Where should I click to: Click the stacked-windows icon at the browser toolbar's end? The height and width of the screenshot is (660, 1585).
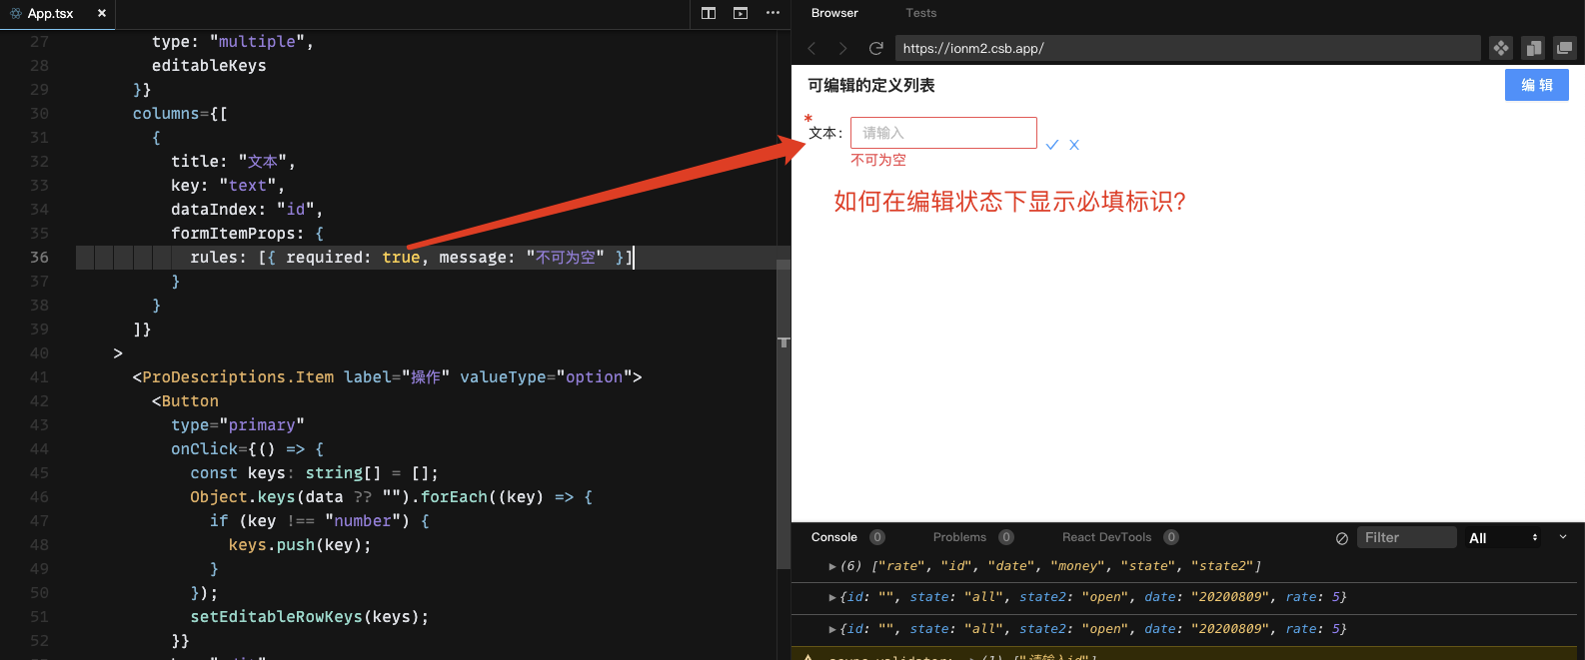click(x=1565, y=48)
